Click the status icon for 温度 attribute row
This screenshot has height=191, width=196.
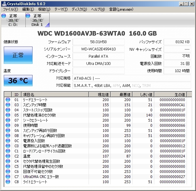tap(8, 156)
